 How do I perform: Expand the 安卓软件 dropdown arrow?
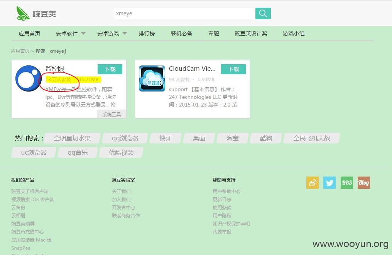coord(83,33)
